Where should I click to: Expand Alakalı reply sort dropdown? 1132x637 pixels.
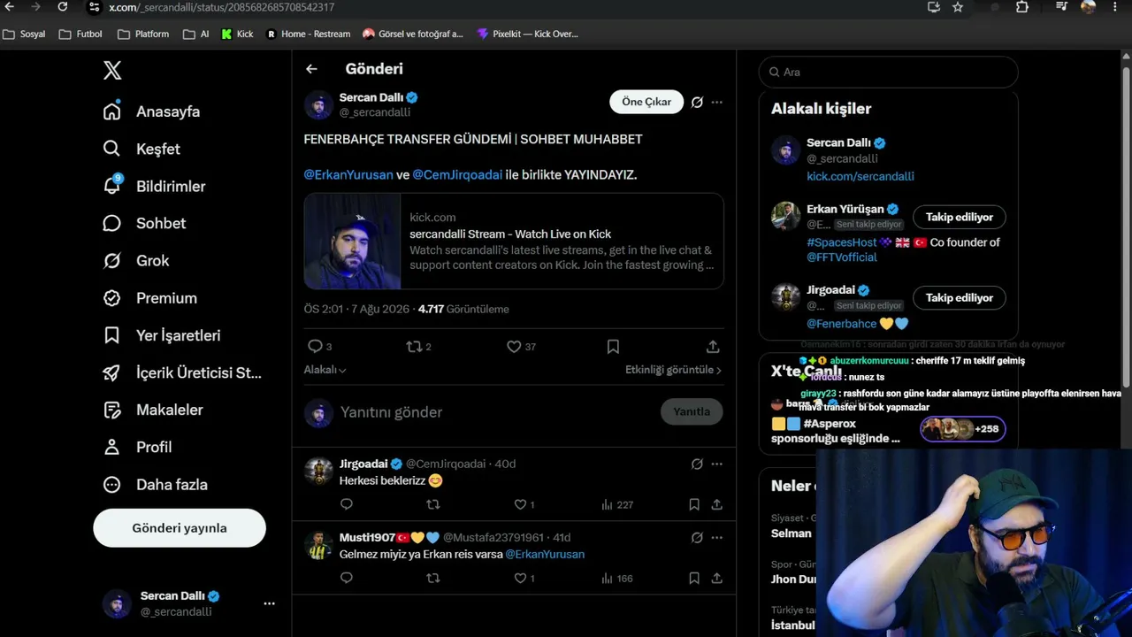(x=325, y=370)
